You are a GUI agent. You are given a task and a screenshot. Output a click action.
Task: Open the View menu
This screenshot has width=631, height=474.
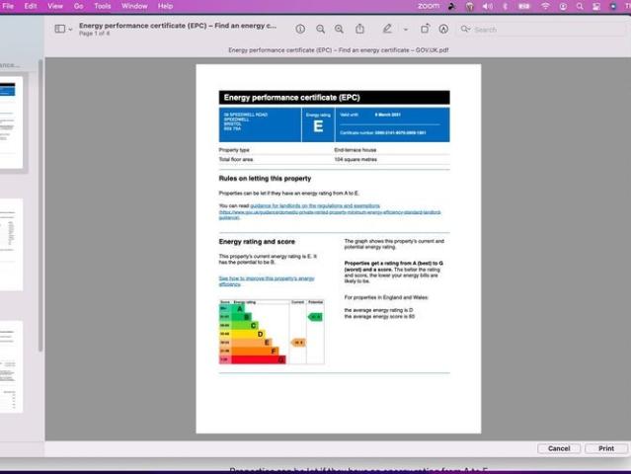[55, 6]
